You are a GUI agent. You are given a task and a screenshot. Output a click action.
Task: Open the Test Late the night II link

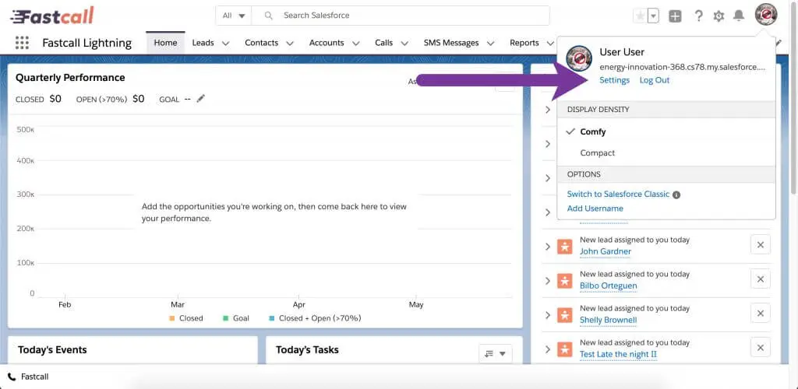(x=618, y=354)
